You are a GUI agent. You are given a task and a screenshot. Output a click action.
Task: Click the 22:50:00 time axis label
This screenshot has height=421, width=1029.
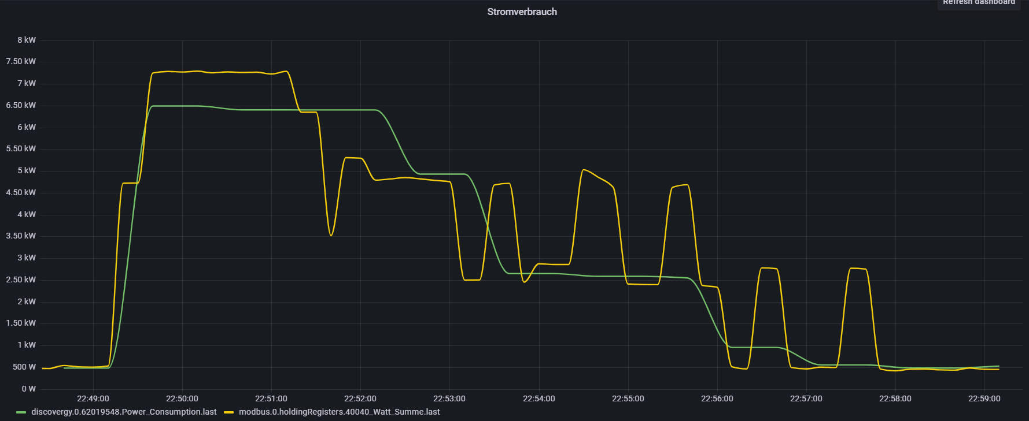coord(182,398)
